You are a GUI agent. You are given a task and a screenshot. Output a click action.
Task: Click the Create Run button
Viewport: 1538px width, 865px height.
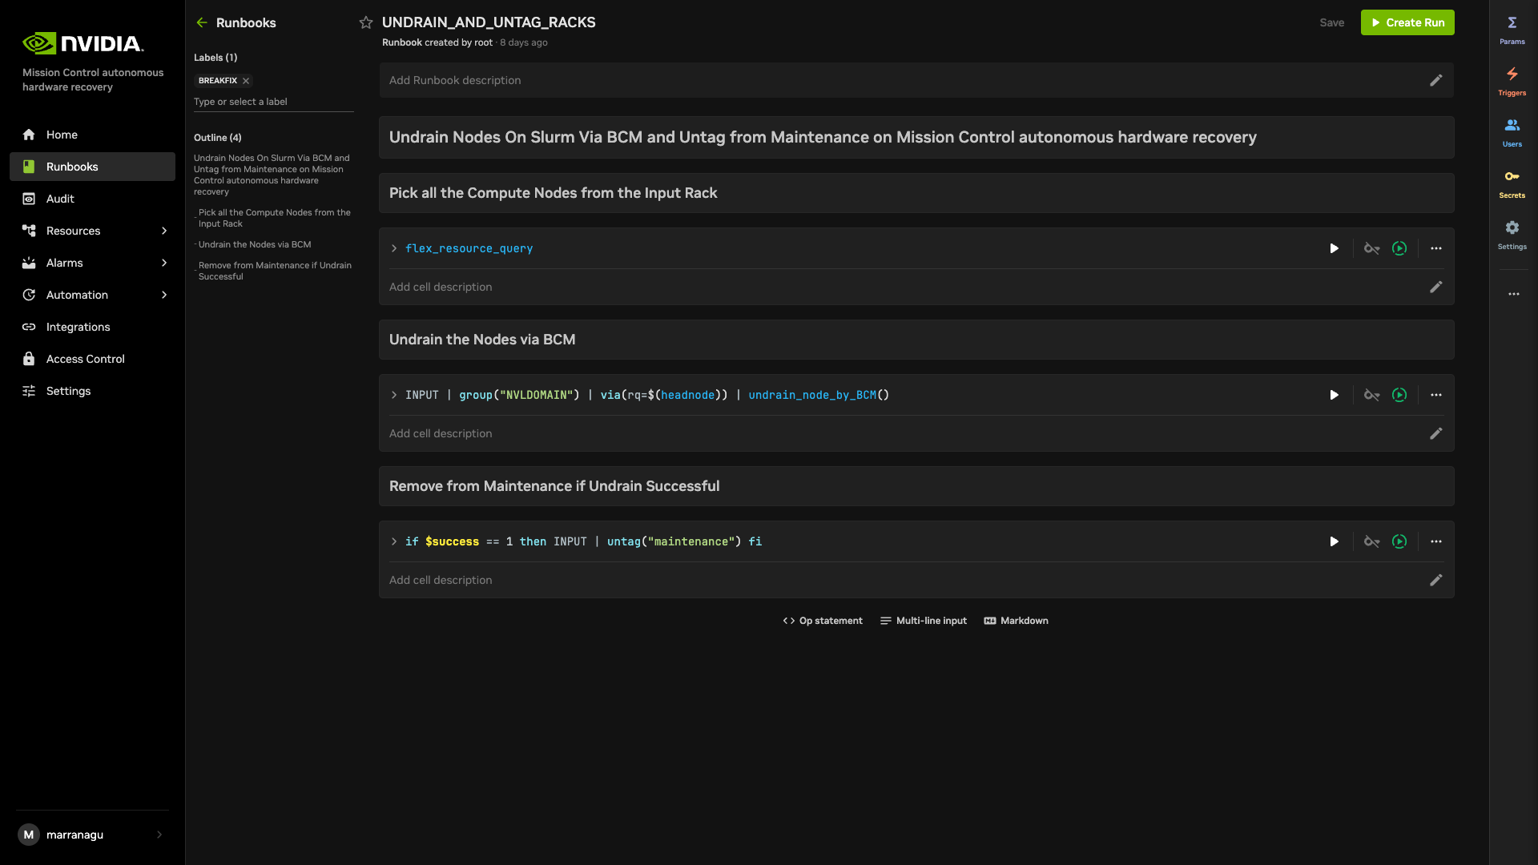click(1407, 22)
